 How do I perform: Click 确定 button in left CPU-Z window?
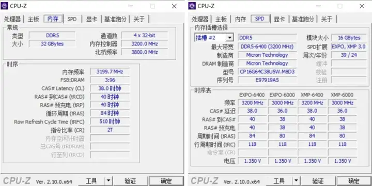(x=166, y=181)
